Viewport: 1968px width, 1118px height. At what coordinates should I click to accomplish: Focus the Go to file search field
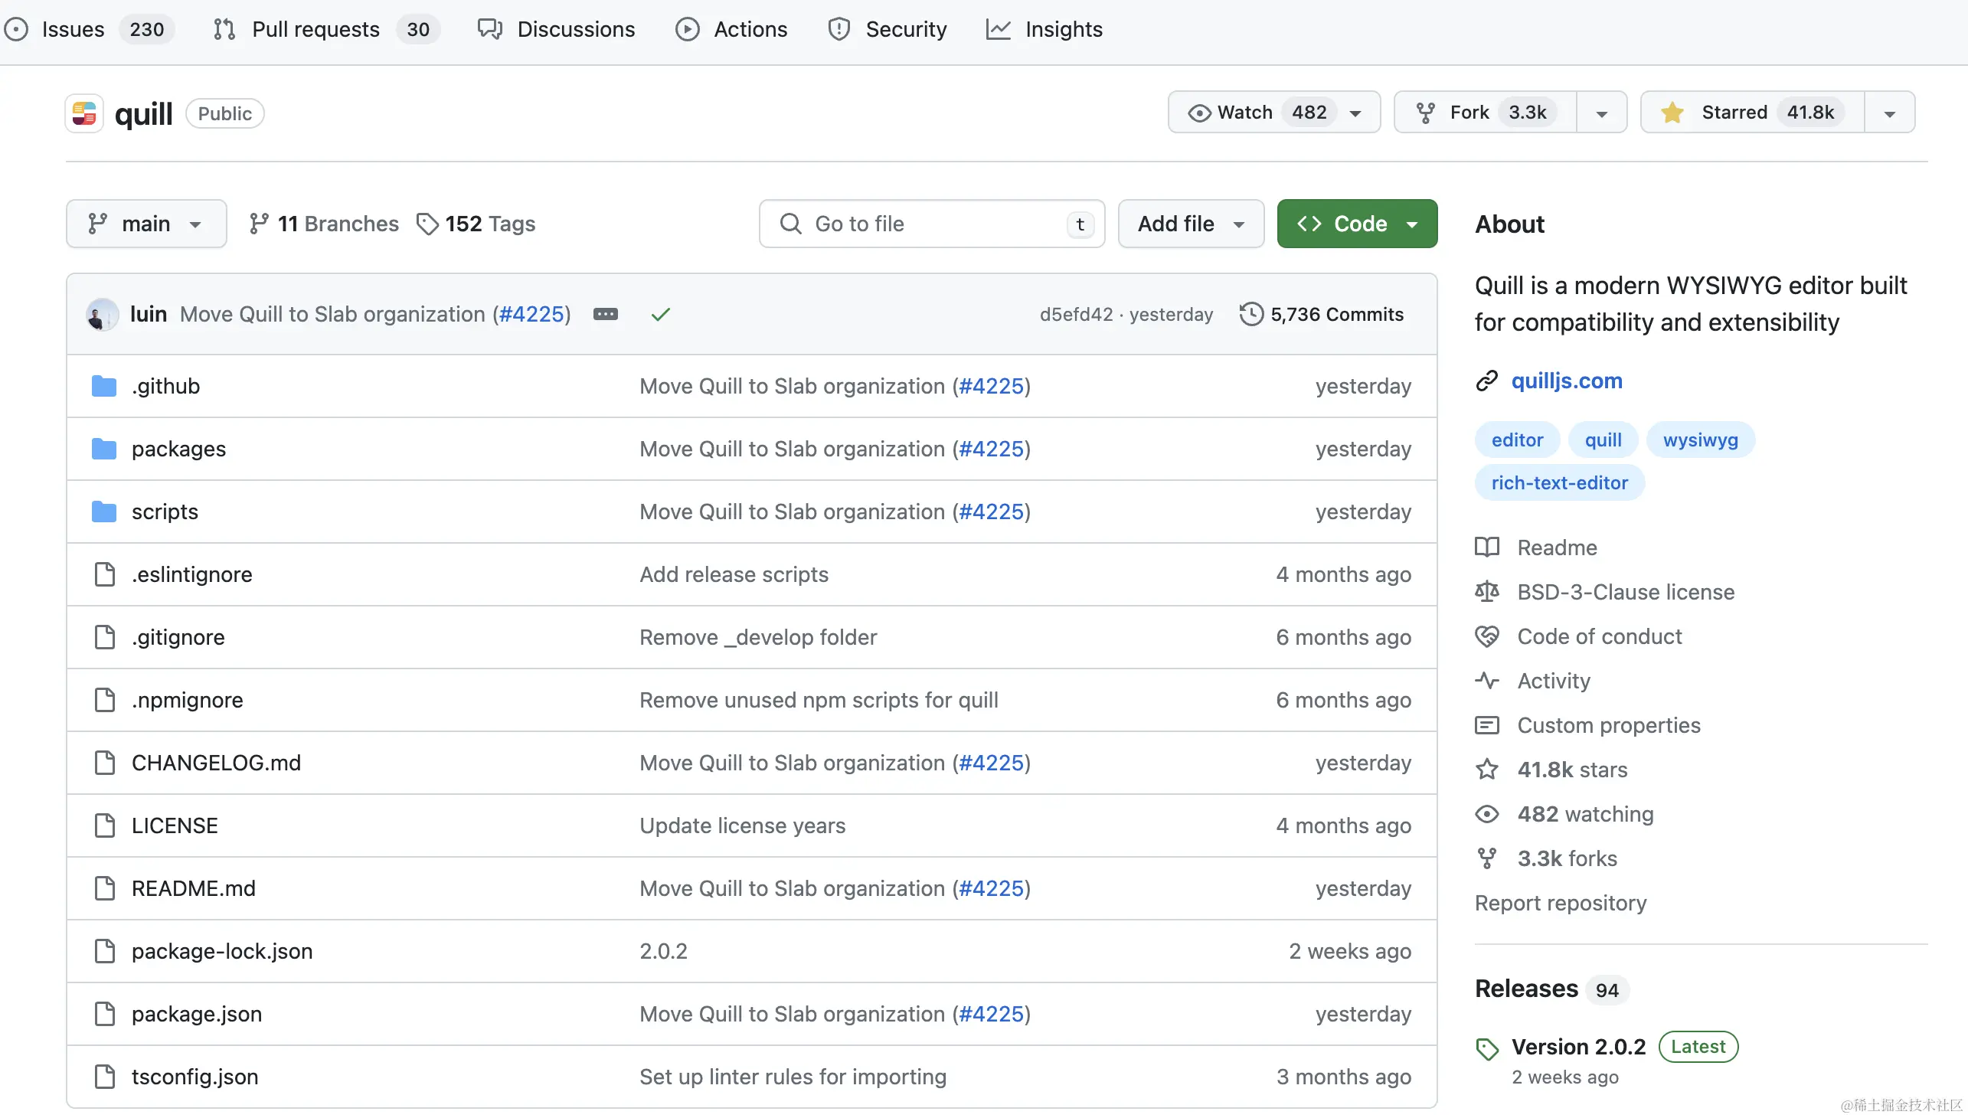(930, 224)
